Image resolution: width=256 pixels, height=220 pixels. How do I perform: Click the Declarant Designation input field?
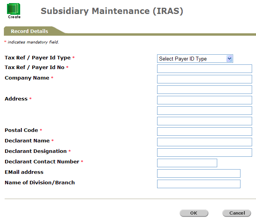coord(204,152)
